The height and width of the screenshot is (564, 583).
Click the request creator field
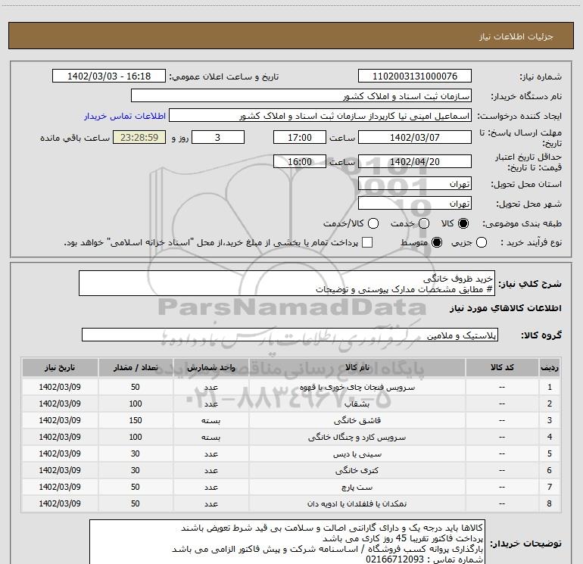click(320, 116)
